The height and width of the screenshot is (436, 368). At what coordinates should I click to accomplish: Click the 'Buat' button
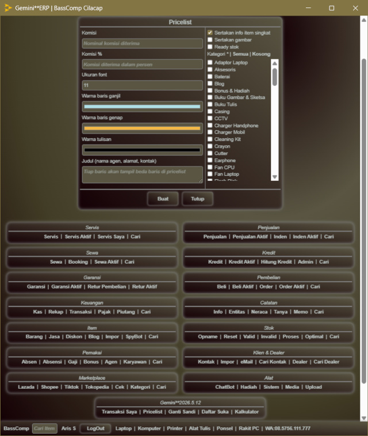pyautogui.click(x=163, y=199)
